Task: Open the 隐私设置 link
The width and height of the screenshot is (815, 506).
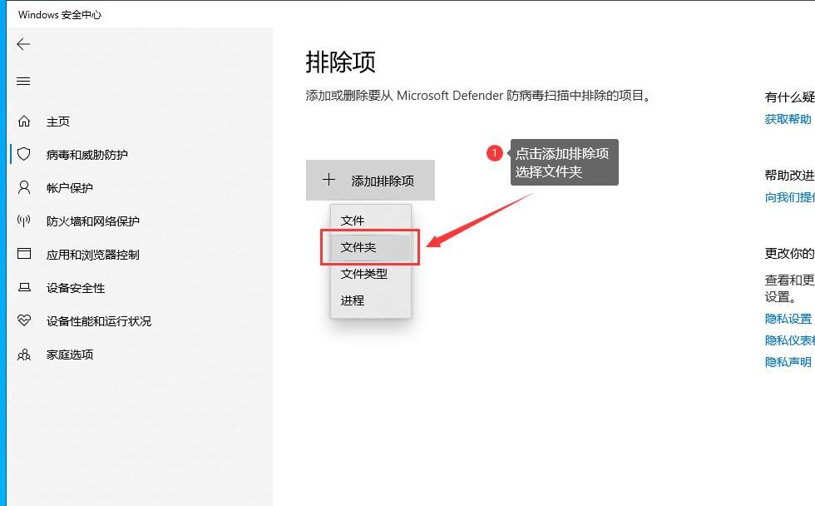Action: (788, 319)
